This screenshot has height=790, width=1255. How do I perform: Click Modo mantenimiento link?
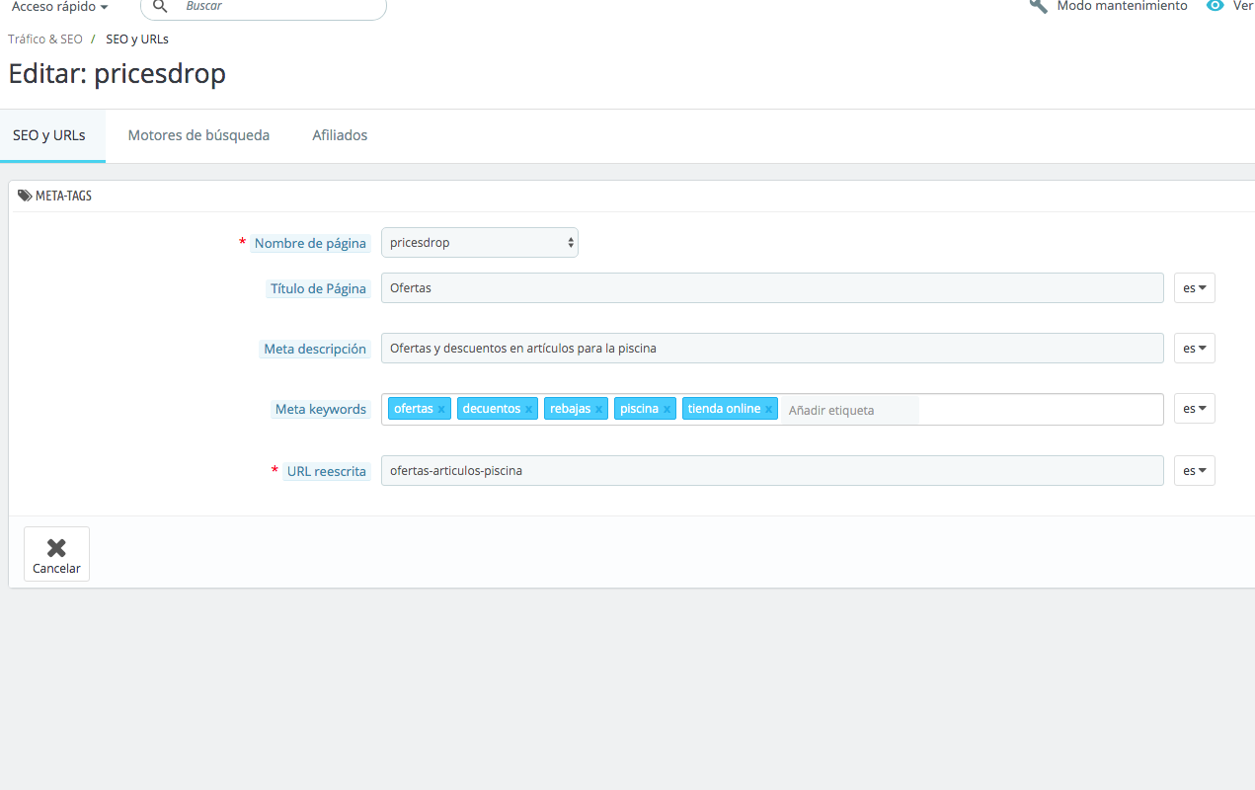click(x=1122, y=6)
